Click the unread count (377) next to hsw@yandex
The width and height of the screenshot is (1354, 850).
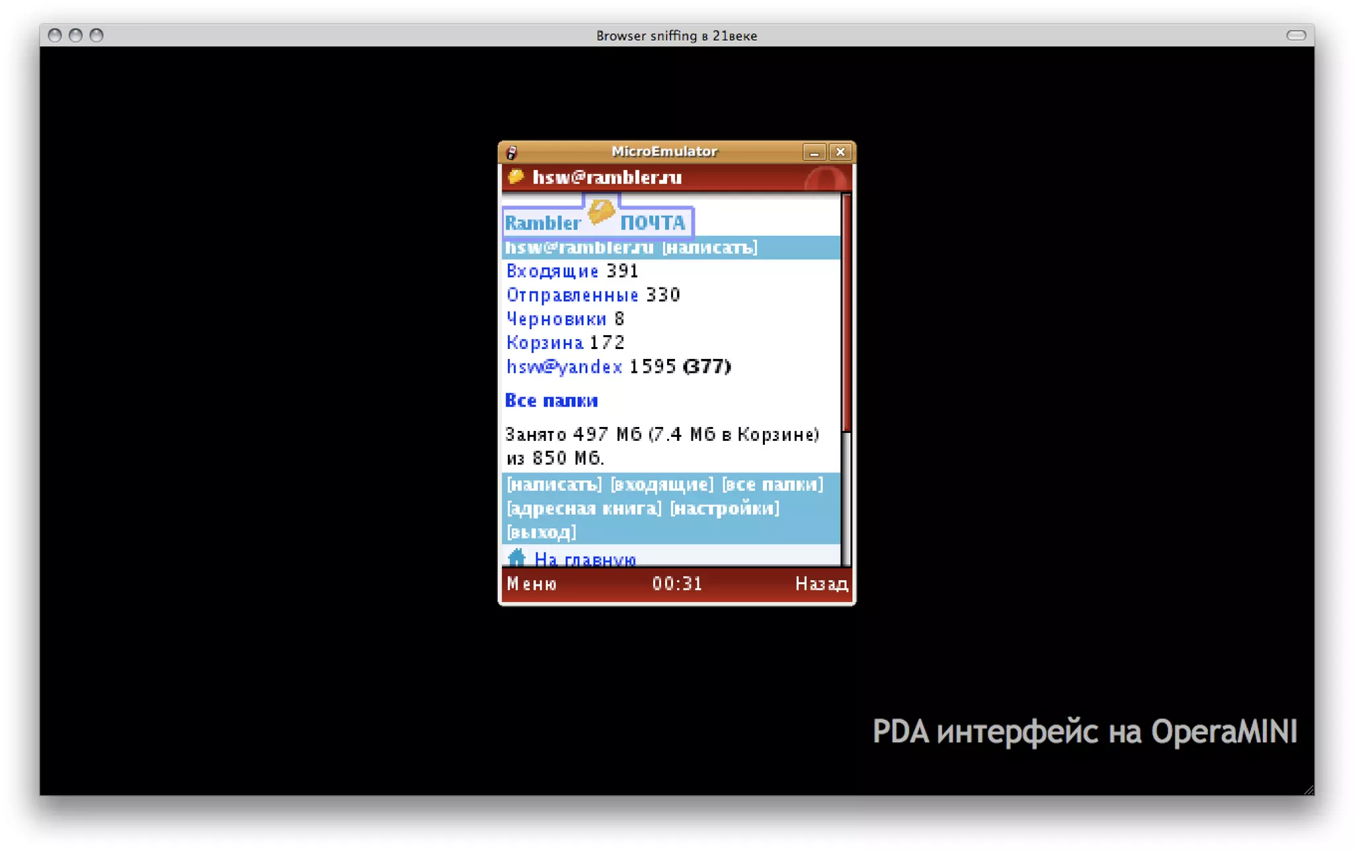[707, 366]
